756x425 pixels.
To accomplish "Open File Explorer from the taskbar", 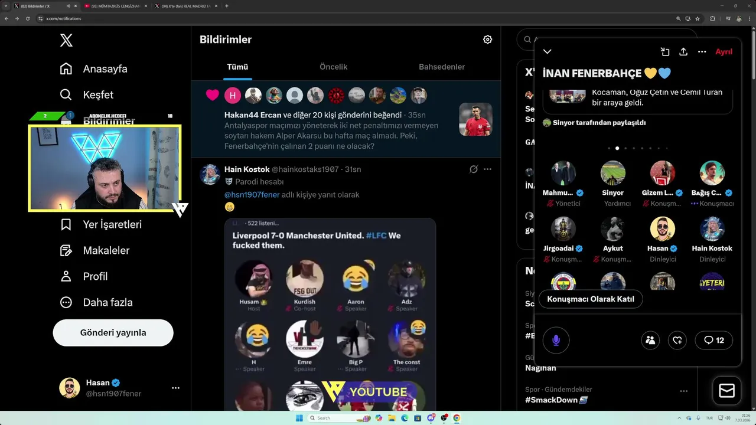I will tap(392, 418).
